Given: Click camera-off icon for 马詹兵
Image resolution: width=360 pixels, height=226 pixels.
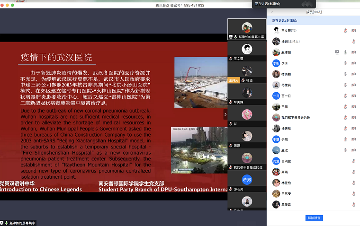Looking at the screenshot, I should coord(353,85).
